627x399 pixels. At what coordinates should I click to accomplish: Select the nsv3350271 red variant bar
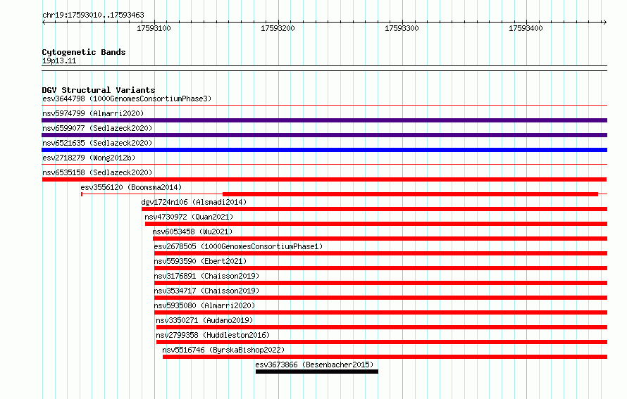click(382, 327)
